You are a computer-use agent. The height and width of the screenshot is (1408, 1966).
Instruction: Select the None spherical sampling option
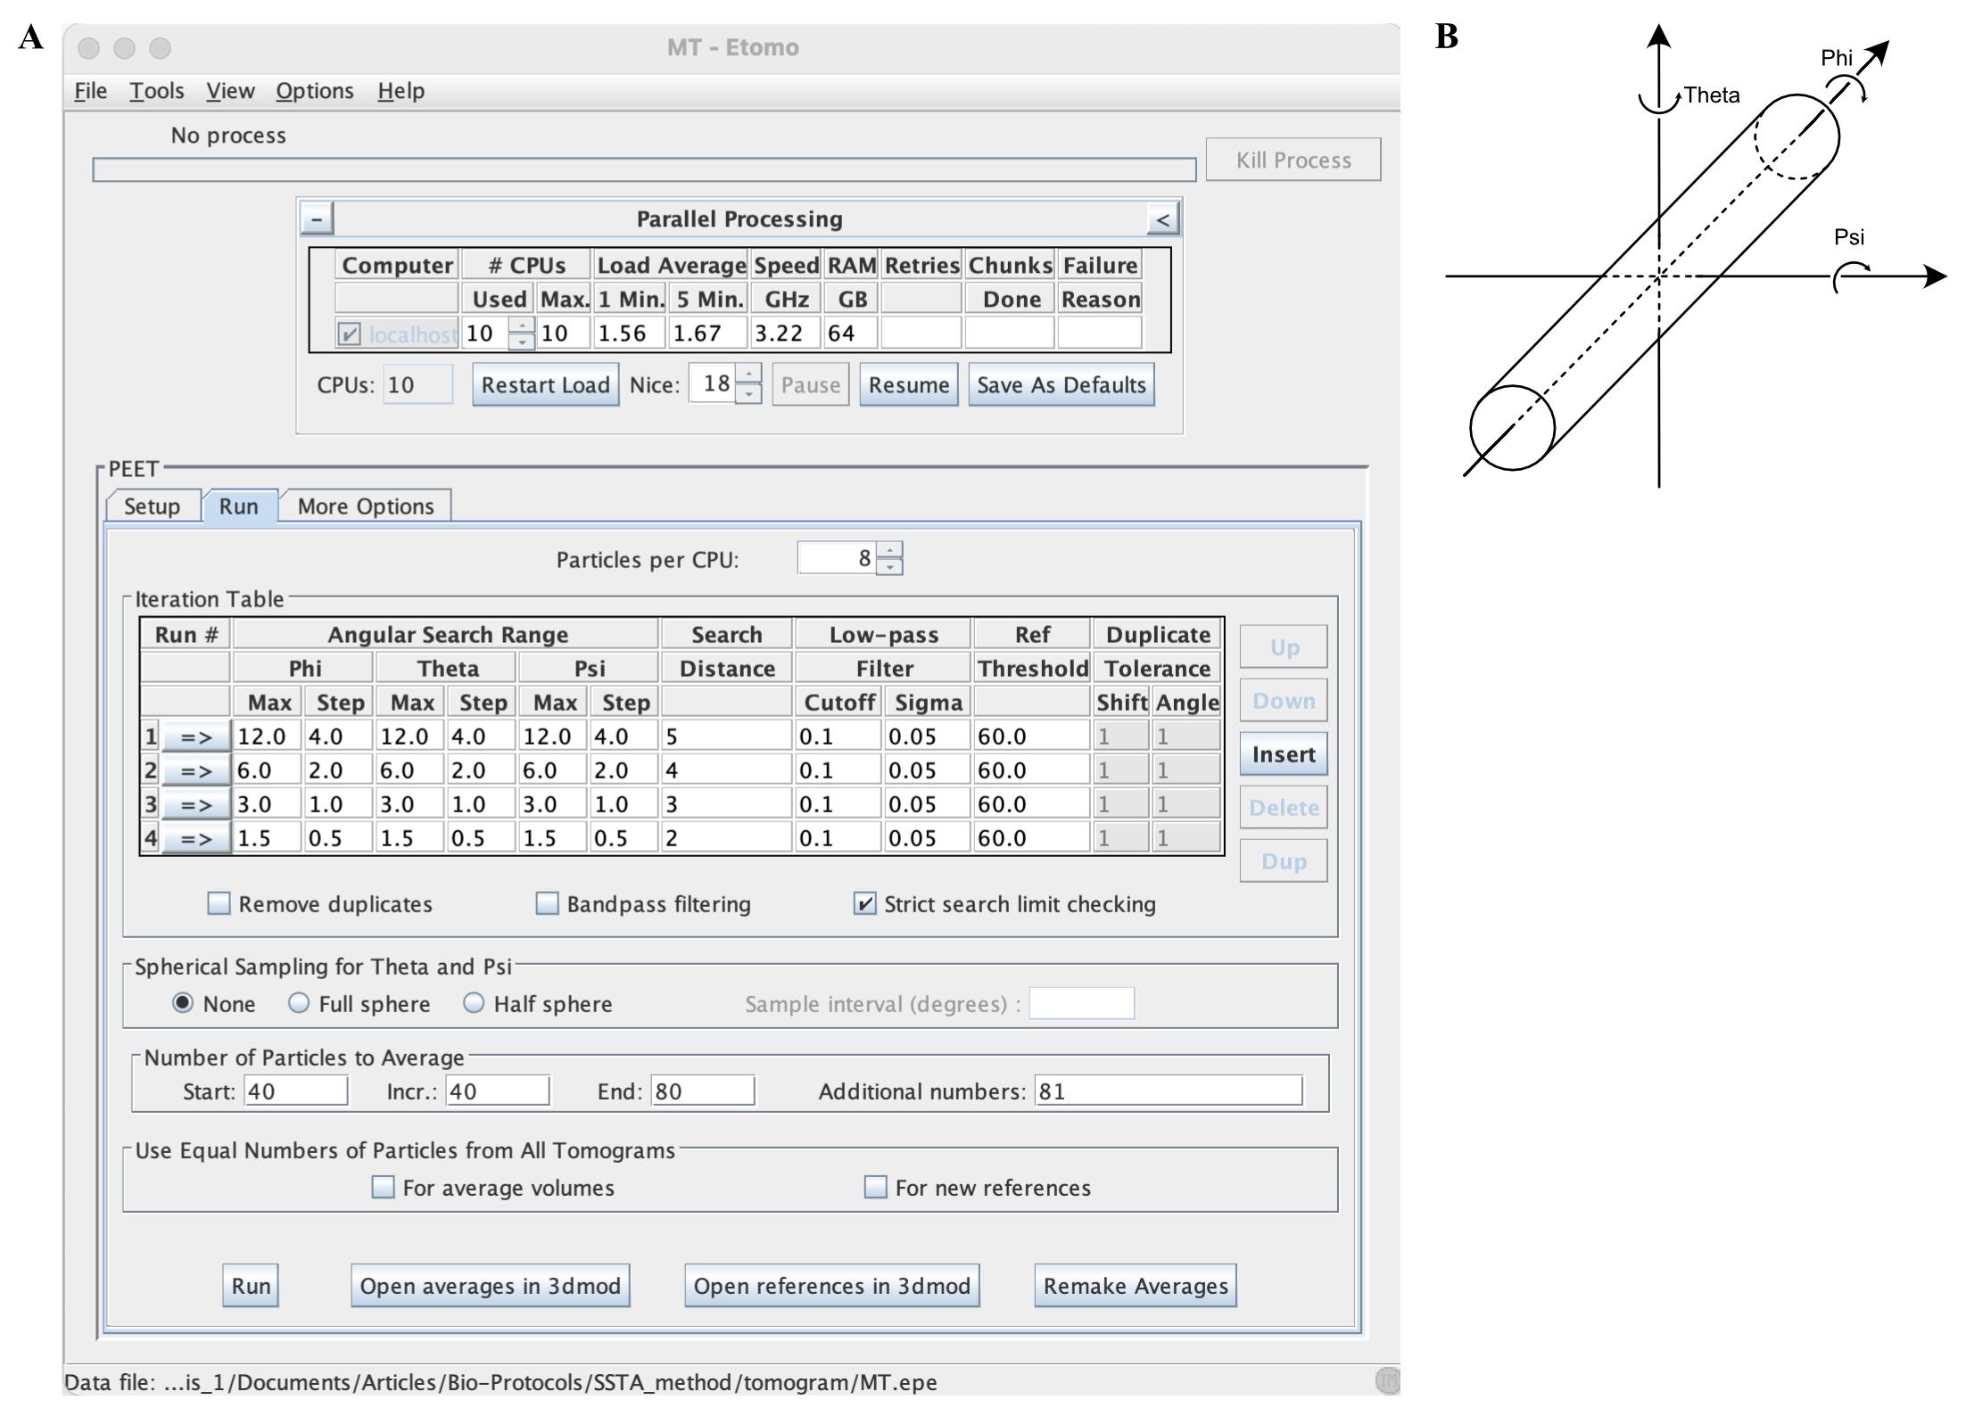click(182, 1003)
